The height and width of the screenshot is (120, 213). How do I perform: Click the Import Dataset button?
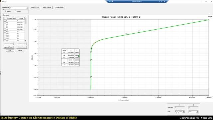tap(47, 7)
